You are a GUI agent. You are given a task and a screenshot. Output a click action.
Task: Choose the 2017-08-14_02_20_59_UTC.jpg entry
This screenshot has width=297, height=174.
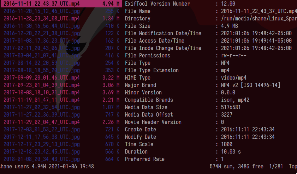(42, 63)
